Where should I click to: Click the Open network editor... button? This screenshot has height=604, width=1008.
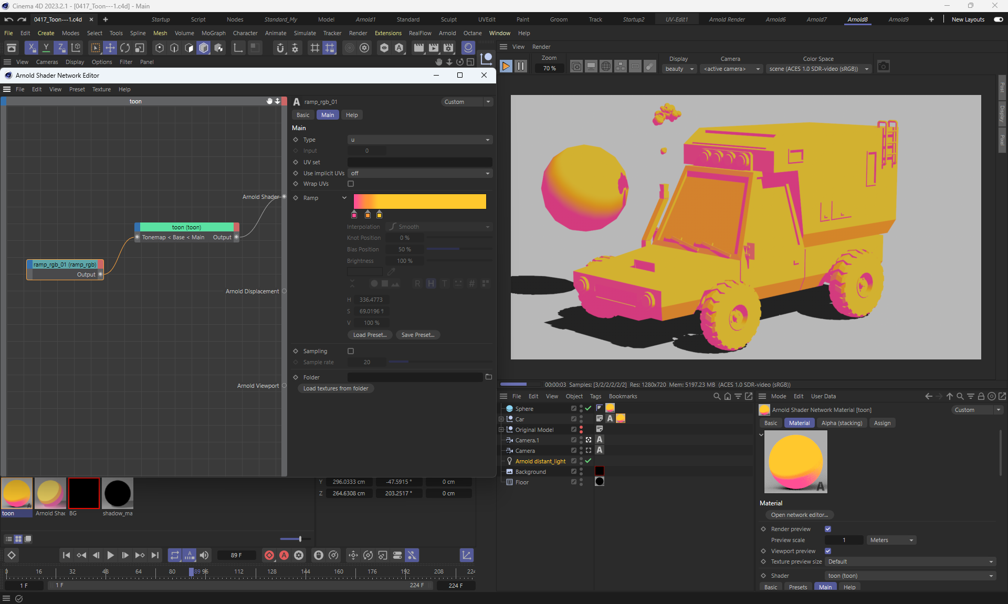pyautogui.click(x=799, y=515)
